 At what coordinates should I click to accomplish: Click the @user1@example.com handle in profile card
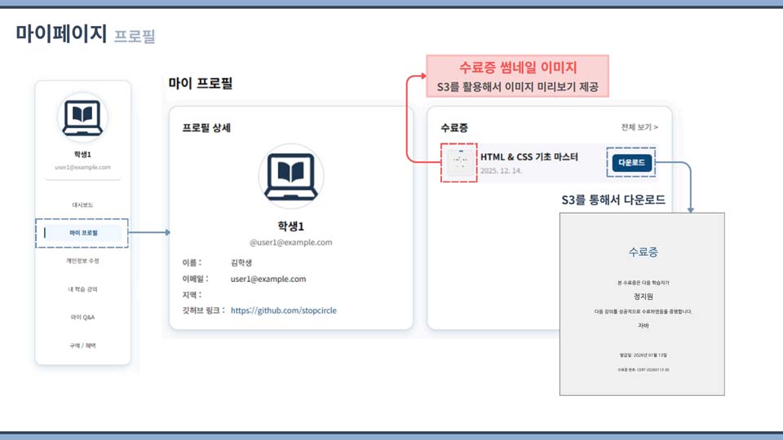point(291,242)
